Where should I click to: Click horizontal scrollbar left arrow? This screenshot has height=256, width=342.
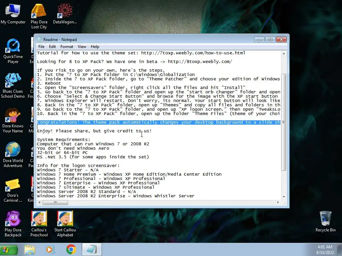(x=39, y=202)
